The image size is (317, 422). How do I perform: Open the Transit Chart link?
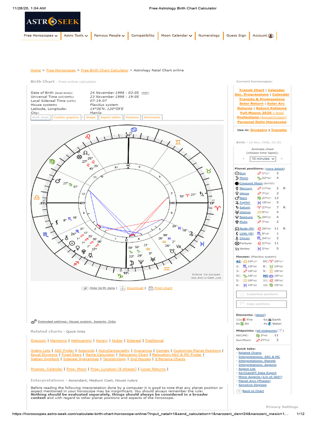click(251, 90)
